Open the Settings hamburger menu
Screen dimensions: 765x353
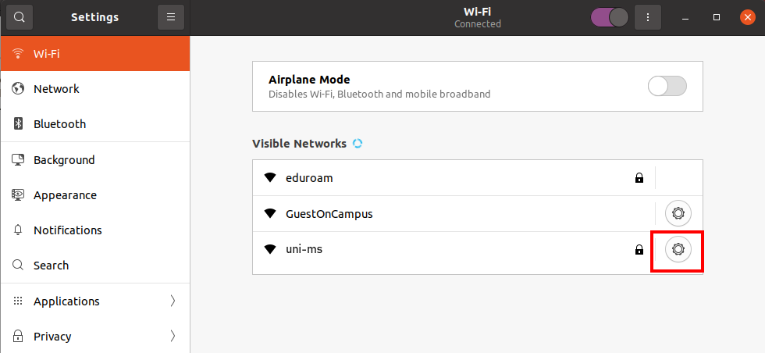click(x=170, y=16)
